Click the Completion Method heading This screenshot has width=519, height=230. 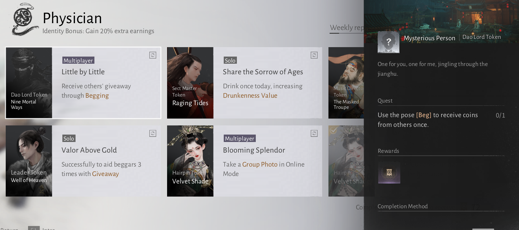point(403,207)
